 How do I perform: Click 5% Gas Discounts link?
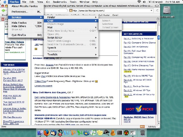(12, 117)
